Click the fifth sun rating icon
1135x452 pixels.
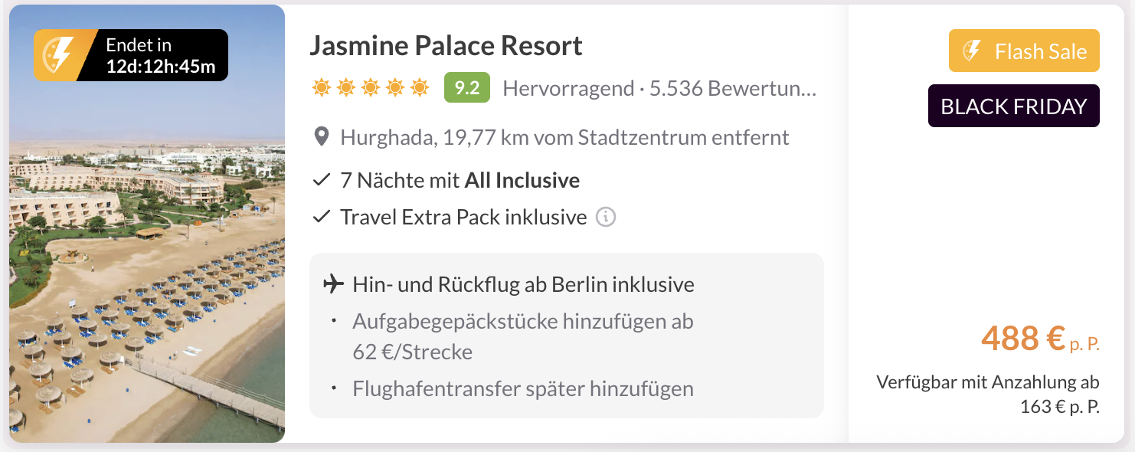420,88
